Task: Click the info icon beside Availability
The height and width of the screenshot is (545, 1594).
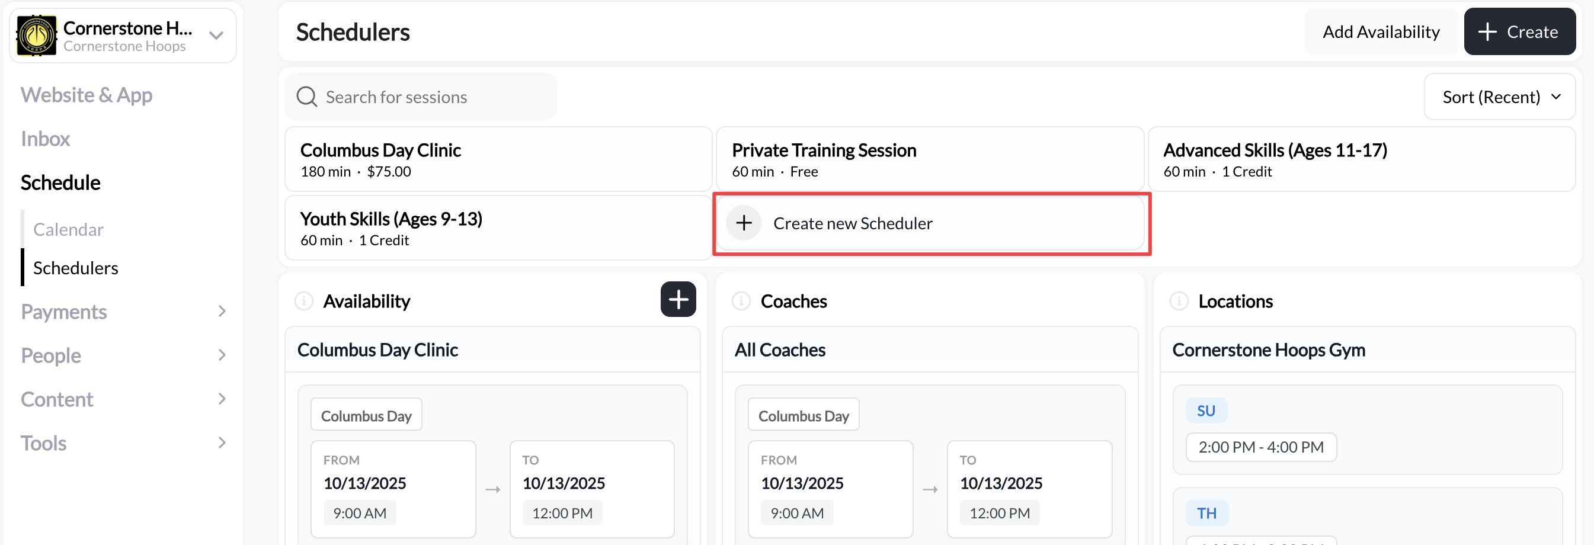Action: pyautogui.click(x=305, y=301)
